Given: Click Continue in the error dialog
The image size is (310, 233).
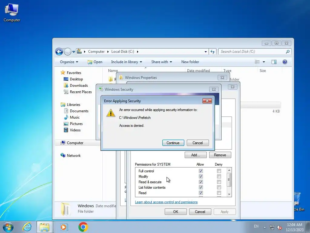Looking at the screenshot, I should (x=173, y=143).
